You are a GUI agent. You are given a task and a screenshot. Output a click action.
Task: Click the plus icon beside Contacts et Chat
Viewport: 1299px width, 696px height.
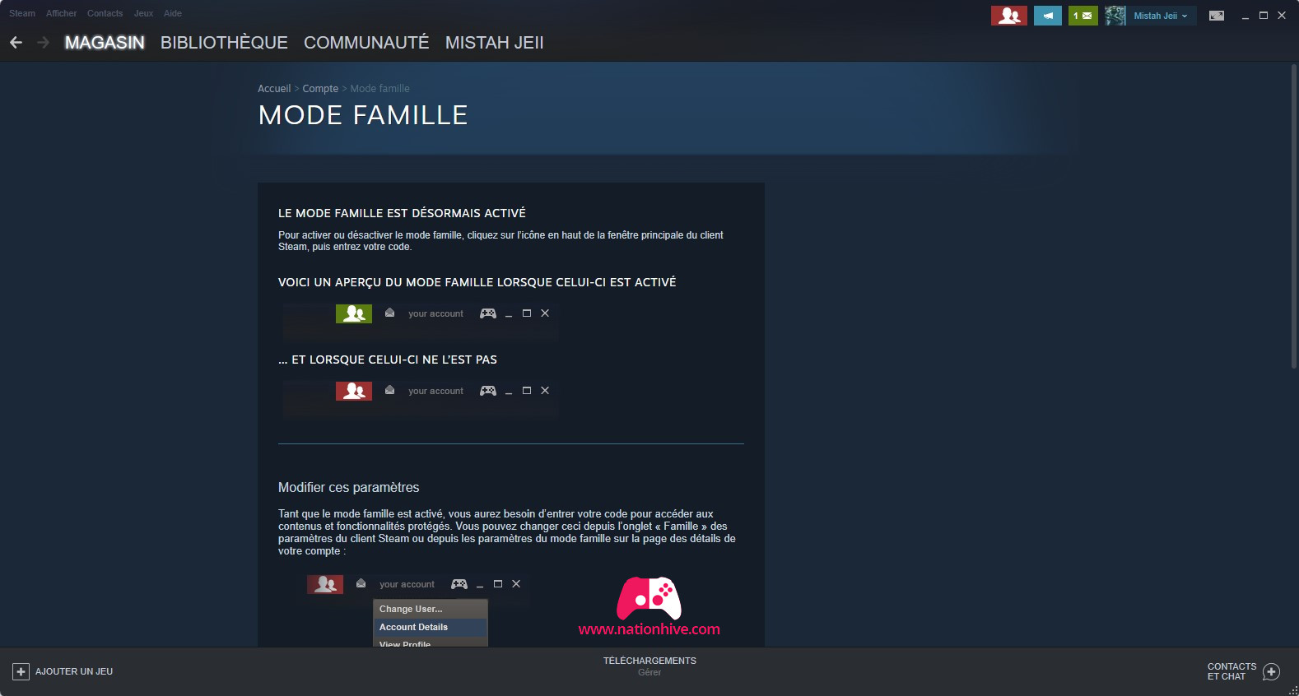tap(1271, 671)
